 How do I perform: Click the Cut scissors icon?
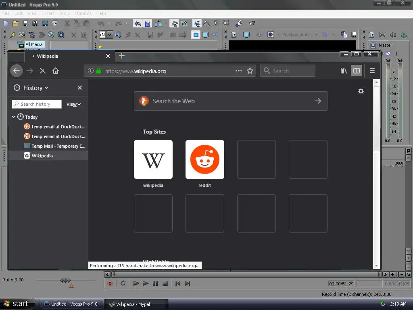coord(67,23)
